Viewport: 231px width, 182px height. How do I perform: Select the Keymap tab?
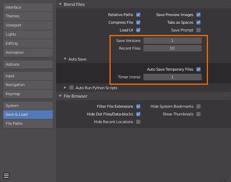[28, 94]
